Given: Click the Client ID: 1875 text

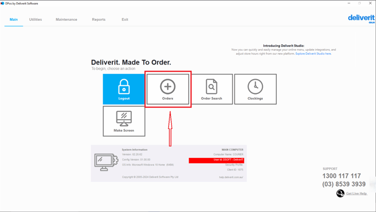Looking at the screenshot, I should click(235, 169).
